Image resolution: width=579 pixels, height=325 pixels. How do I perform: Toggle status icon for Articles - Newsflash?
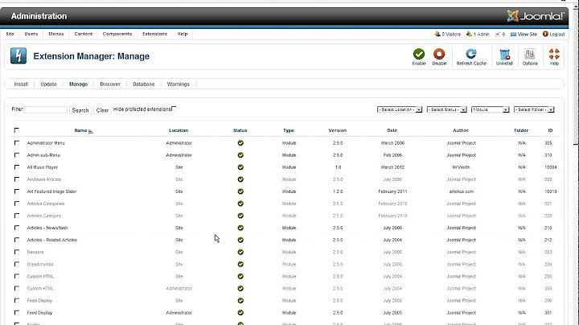point(240,228)
